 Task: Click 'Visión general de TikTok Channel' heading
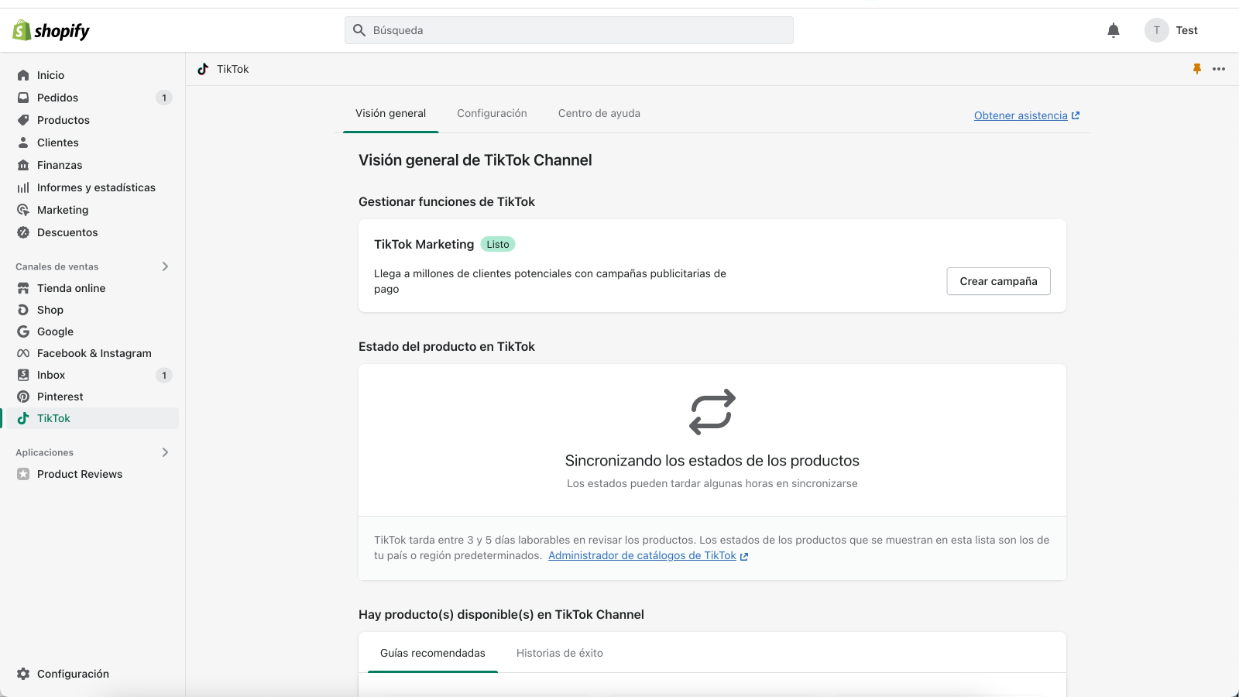[475, 160]
